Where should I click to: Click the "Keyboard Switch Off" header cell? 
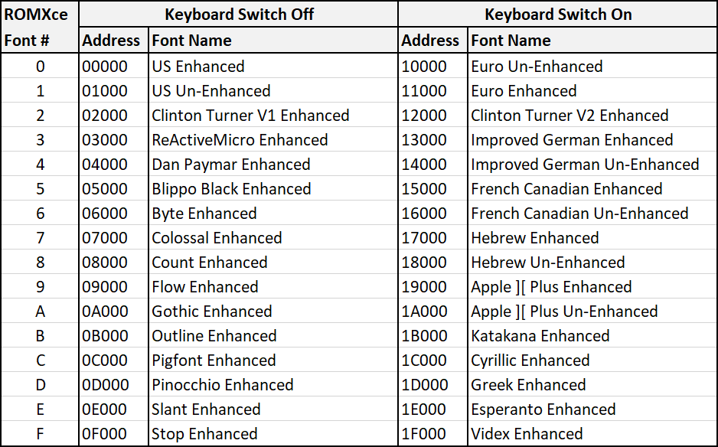(x=239, y=15)
